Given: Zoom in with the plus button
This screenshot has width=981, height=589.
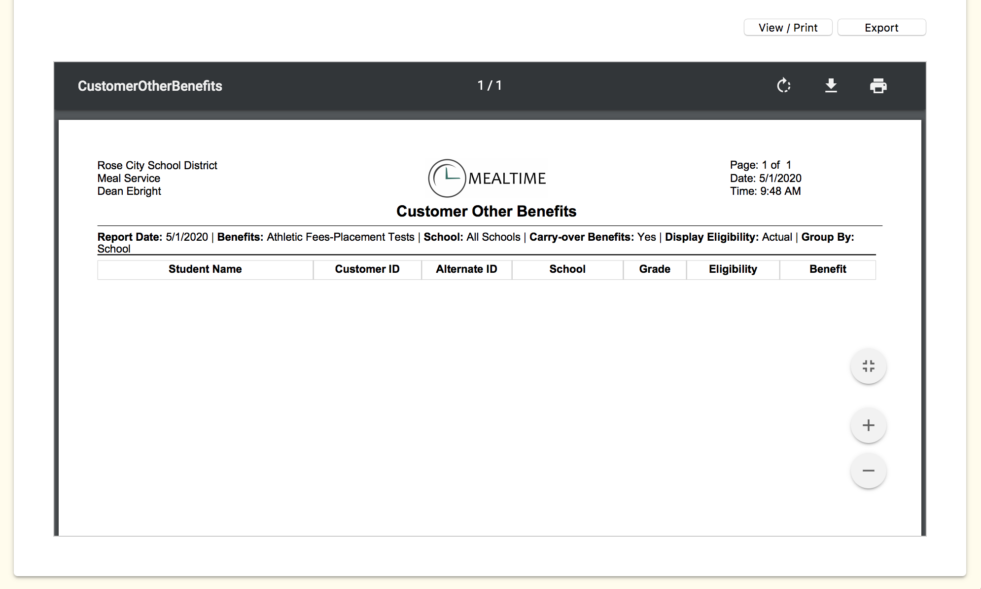Looking at the screenshot, I should pyautogui.click(x=868, y=425).
